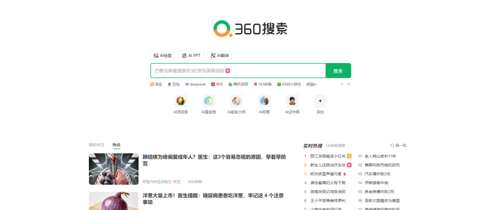478x210 pixels.
Task: Open hot search 渤海发现亿吨级油田
Action: (x=328, y=192)
